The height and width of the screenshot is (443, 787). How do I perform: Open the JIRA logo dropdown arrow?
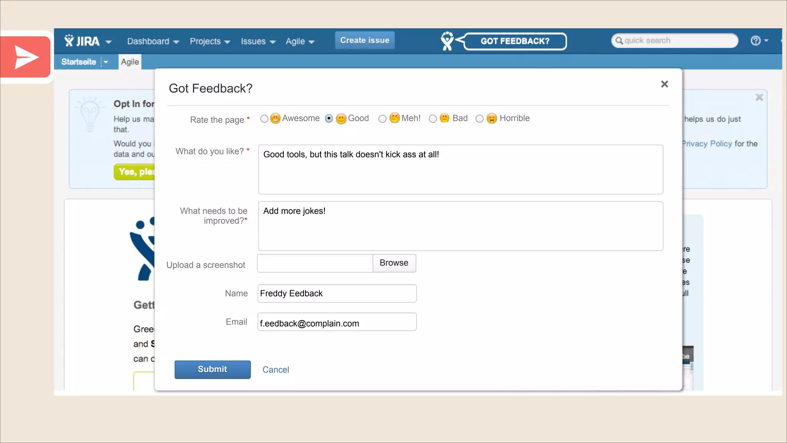108,42
